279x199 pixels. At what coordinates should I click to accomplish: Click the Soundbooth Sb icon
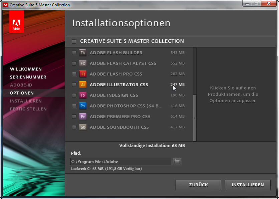(83, 127)
